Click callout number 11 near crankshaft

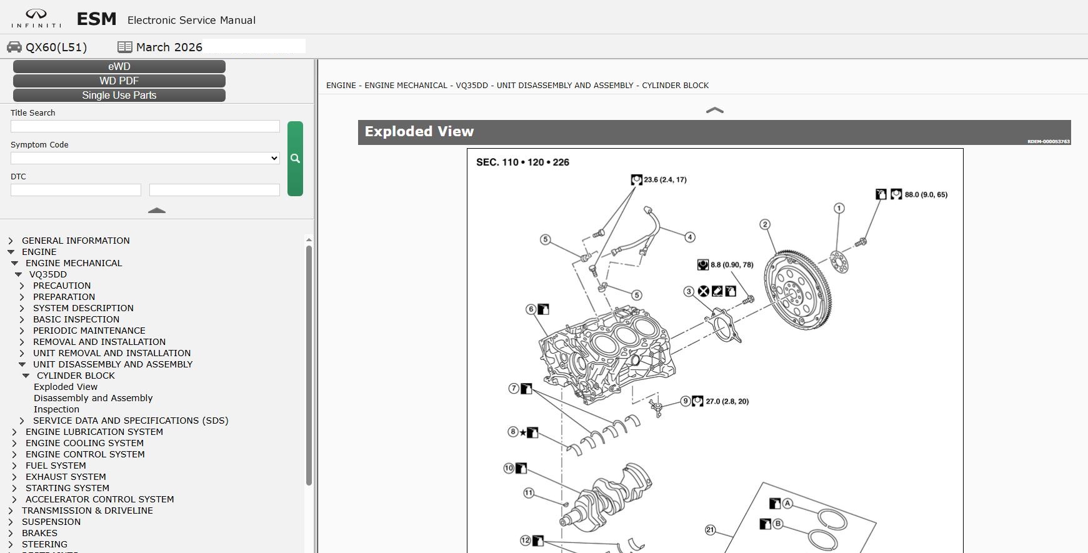tap(529, 493)
